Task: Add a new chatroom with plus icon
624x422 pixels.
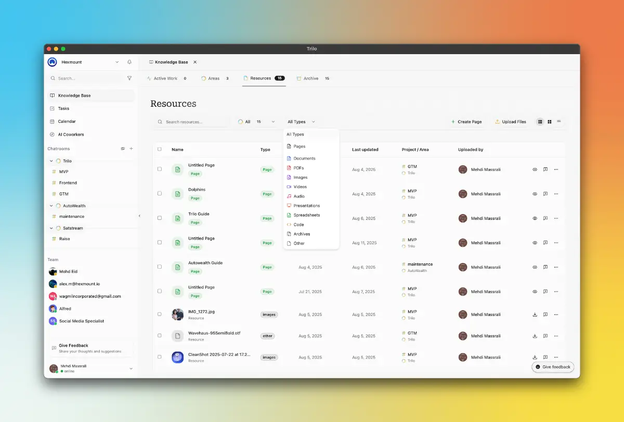Action: pyautogui.click(x=131, y=149)
